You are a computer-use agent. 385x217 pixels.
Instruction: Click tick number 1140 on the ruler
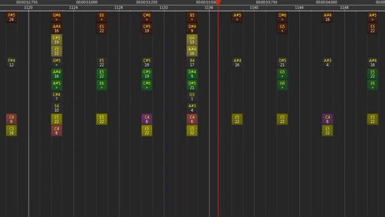coord(254,8)
